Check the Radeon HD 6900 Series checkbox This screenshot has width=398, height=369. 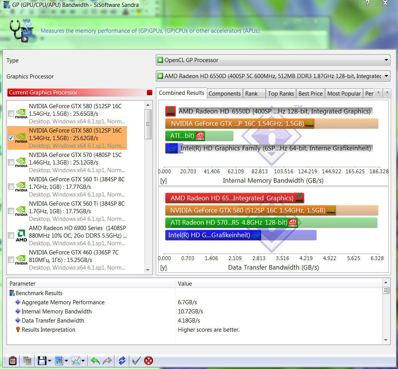(x=11, y=235)
